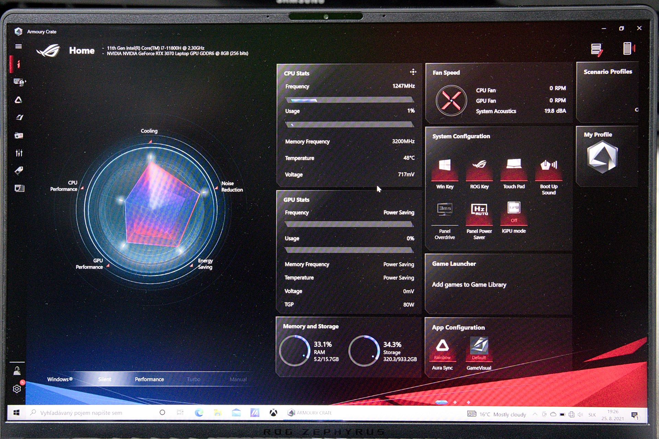Open the Aura Sync sidebar icon

coord(19,100)
